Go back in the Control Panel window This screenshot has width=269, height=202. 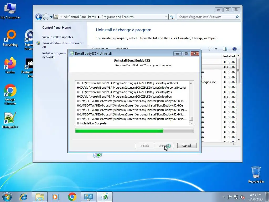pyautogui.click(x=39, y=17)
